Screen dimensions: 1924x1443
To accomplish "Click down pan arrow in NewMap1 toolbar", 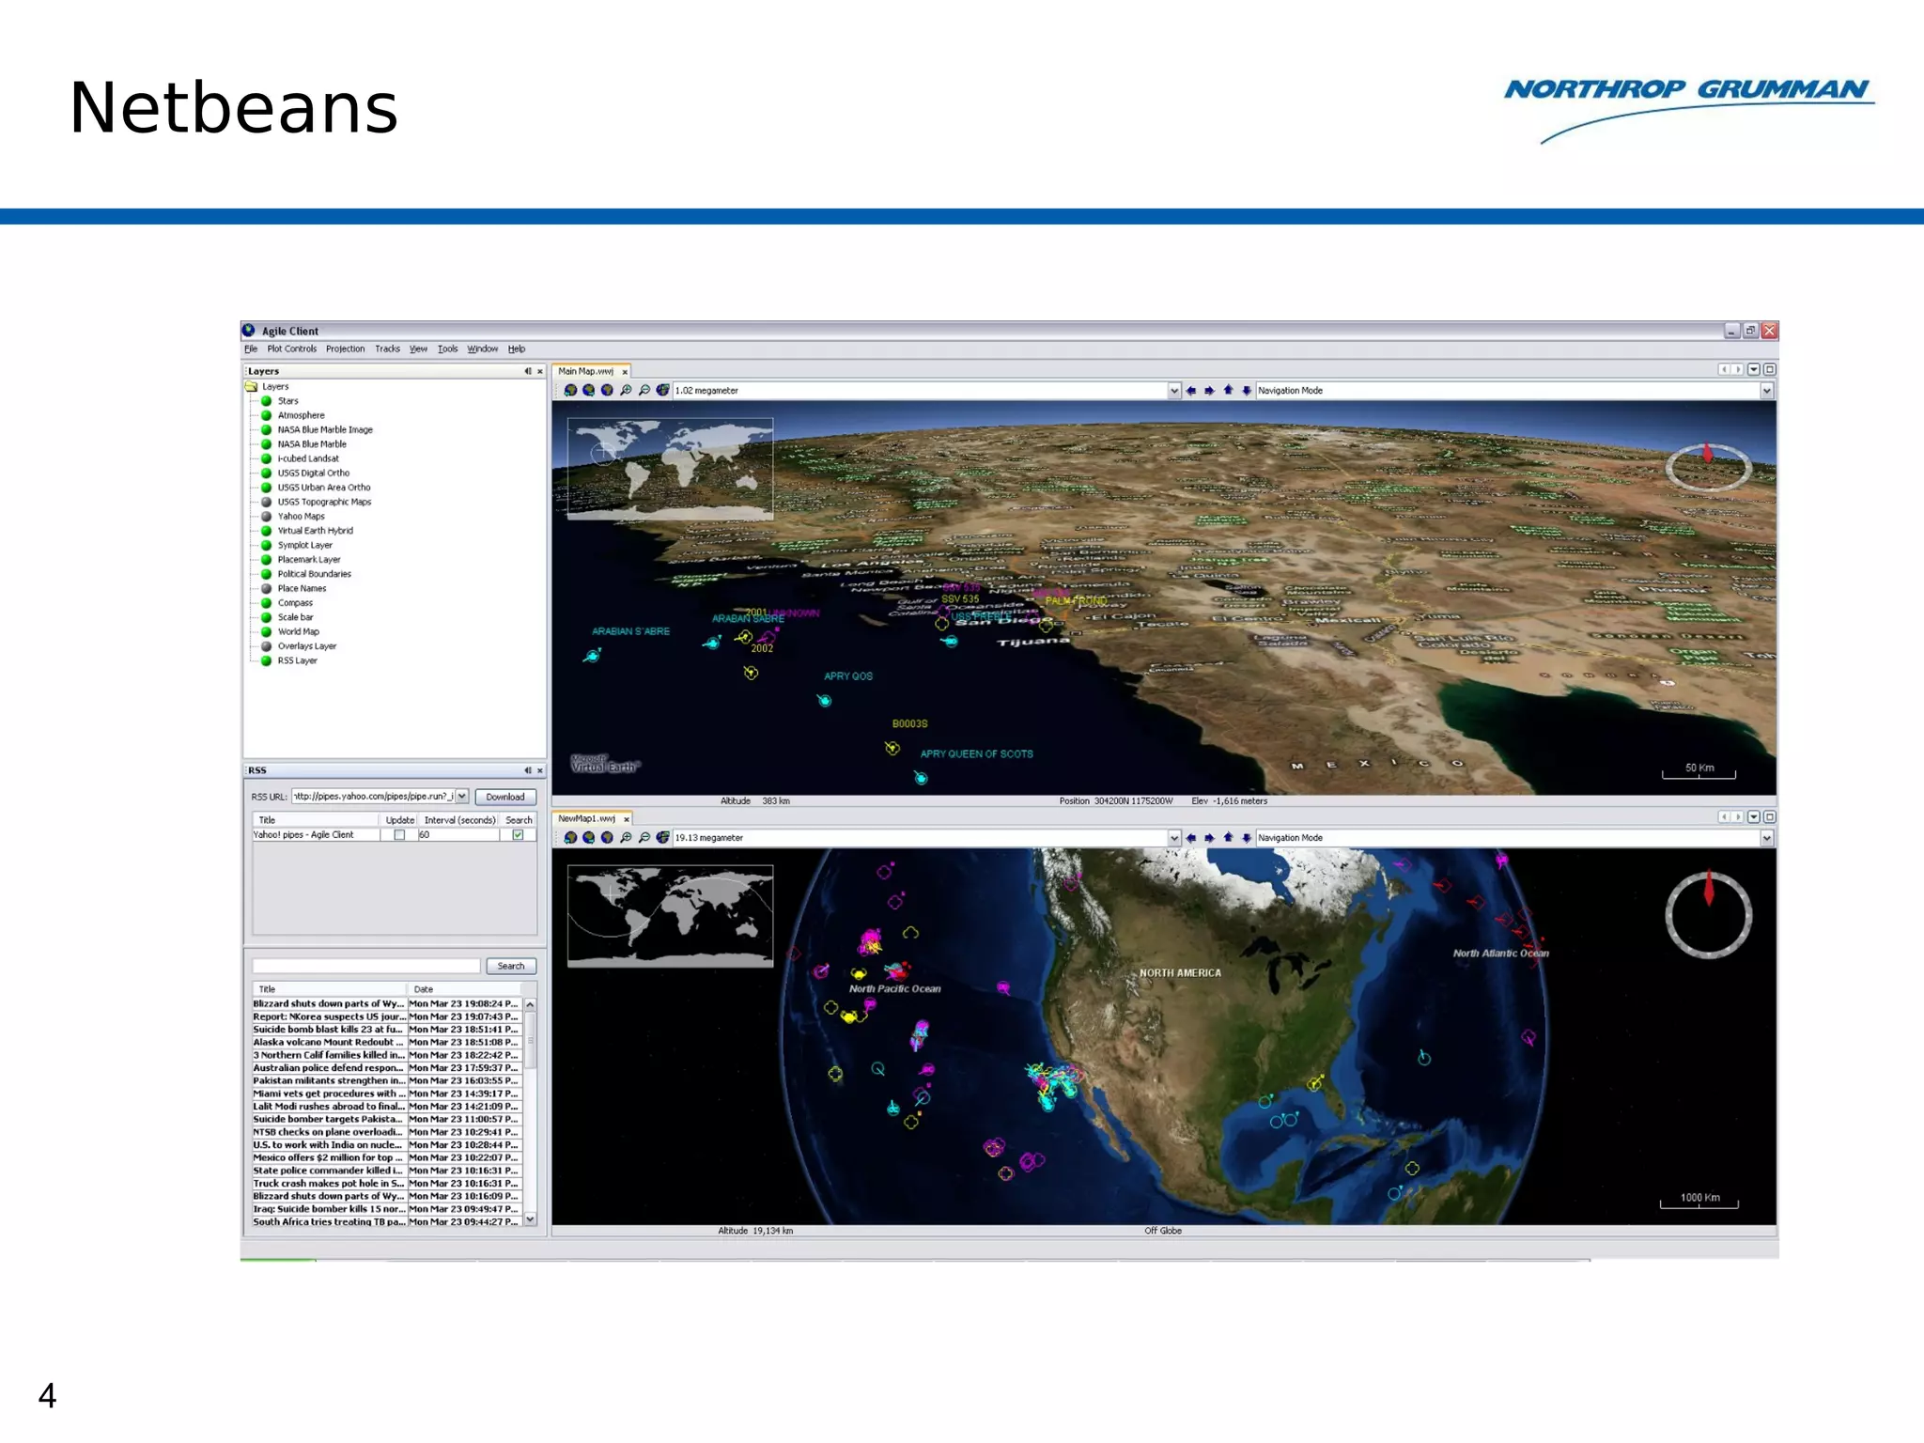I will click(1247, 838).
